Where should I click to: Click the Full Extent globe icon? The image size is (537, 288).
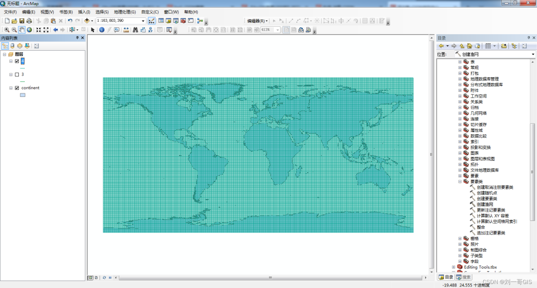pos(29,30)
